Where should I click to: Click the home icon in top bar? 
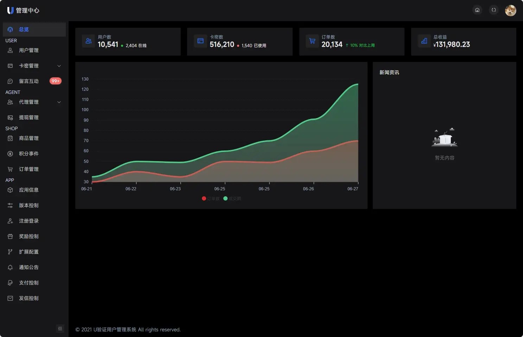(477, 10)
